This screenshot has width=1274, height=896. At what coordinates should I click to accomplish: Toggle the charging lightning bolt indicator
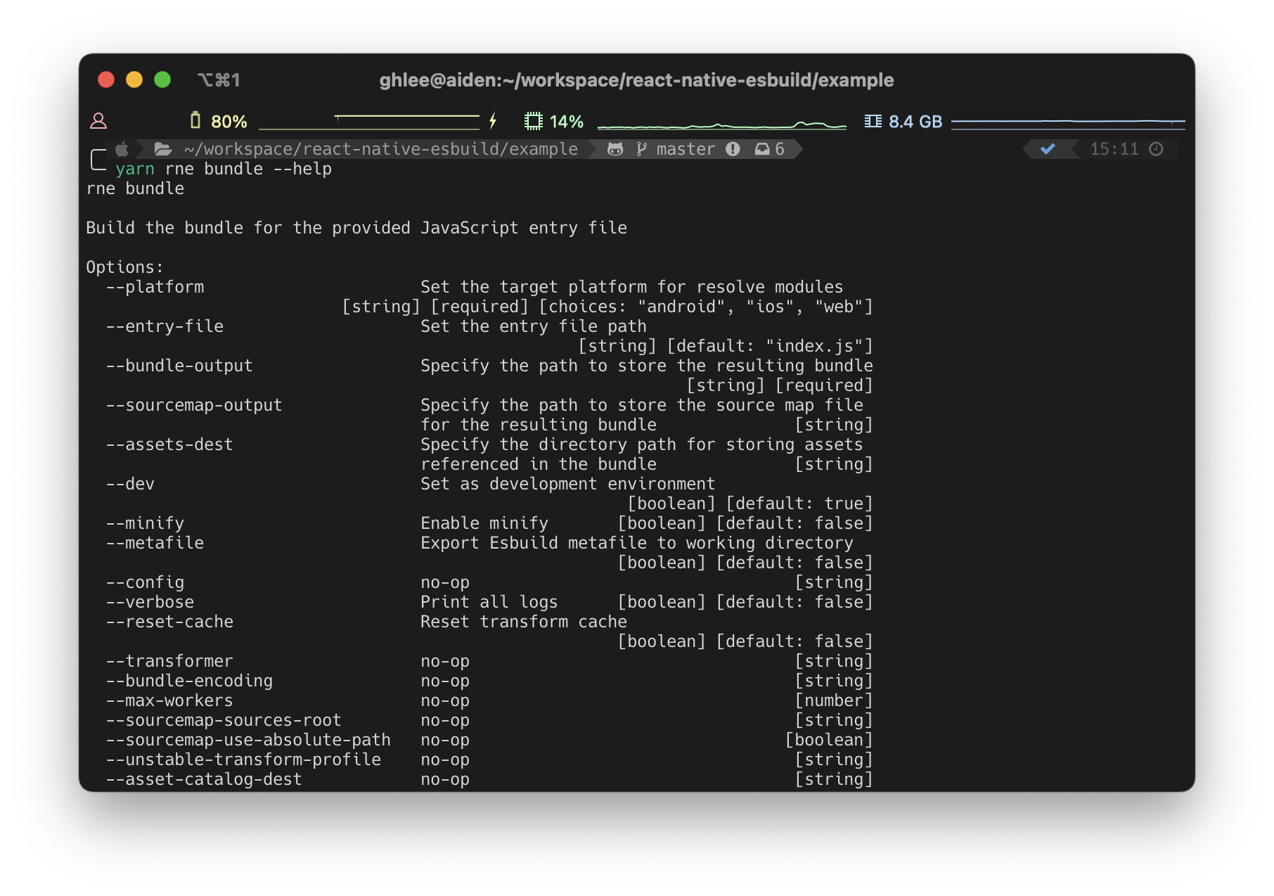493,120
